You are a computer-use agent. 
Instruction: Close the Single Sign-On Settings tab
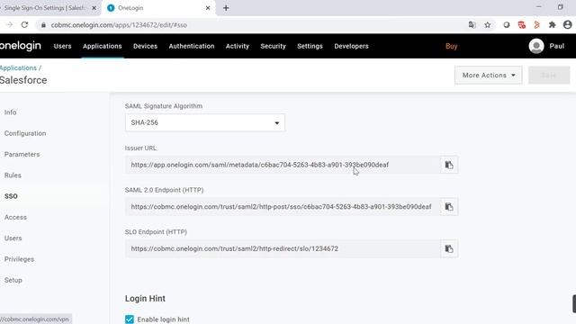coord(94,8)
